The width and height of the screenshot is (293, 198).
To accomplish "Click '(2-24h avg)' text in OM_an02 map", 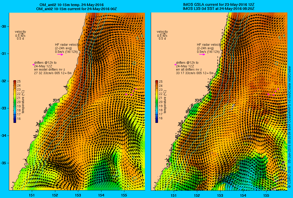I will [x=63, y=48].
